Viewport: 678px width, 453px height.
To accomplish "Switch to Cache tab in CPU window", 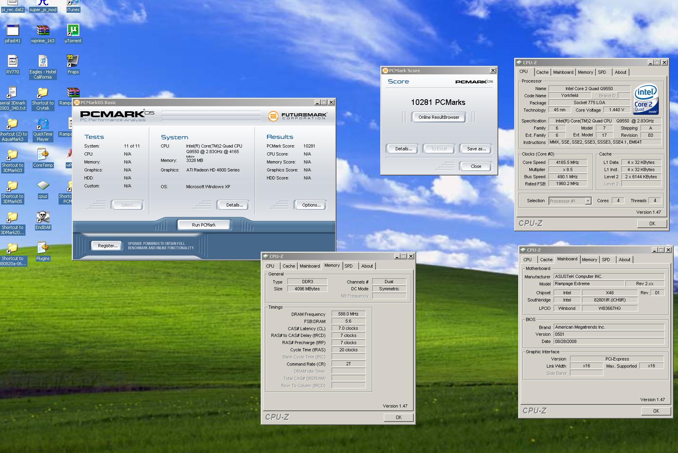I will click(x=542, y=72).
